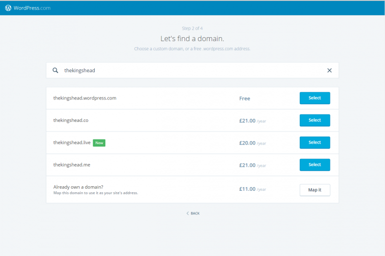This screenshot has width=385, height=256.
Task: Click the Map it button
Action: (x=315, y=190)
